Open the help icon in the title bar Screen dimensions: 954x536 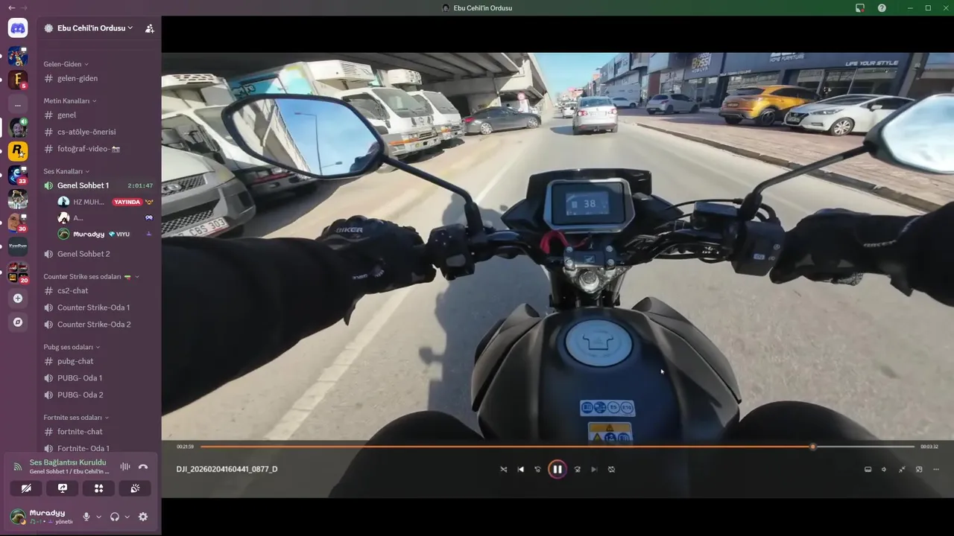882,7
